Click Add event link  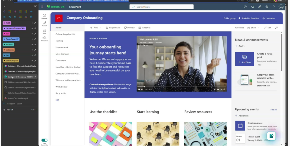click(x=242, y=116)
